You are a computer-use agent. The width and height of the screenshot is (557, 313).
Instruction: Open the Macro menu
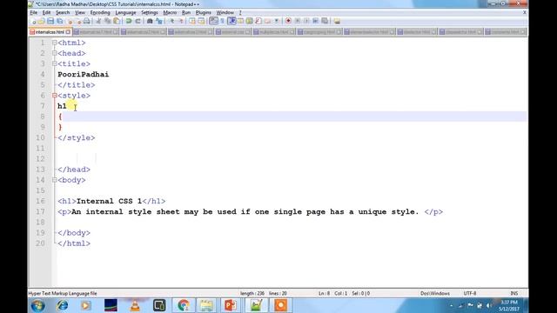point(170,12)
